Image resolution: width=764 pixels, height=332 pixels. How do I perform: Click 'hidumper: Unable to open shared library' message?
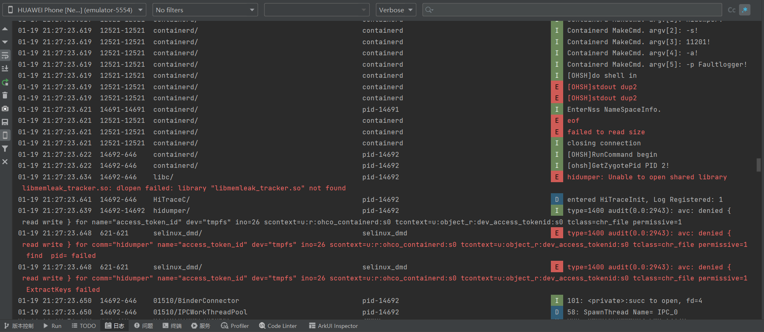[647, 177]
